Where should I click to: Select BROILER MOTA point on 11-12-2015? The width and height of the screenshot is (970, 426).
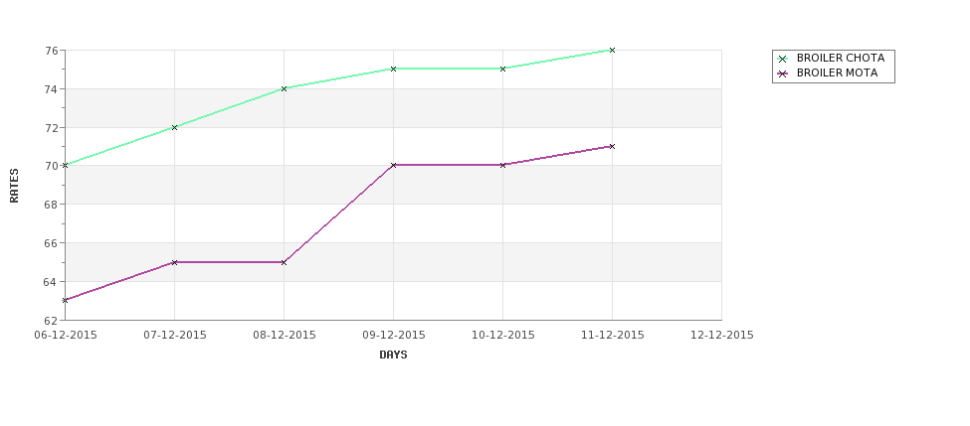click(613, 146)
